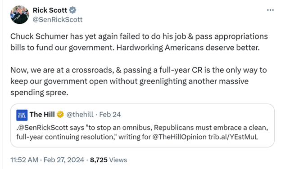Click Rick Scott's blue verified badge
The height and width of the screenshot is (169, 281).
coord(73,10)
